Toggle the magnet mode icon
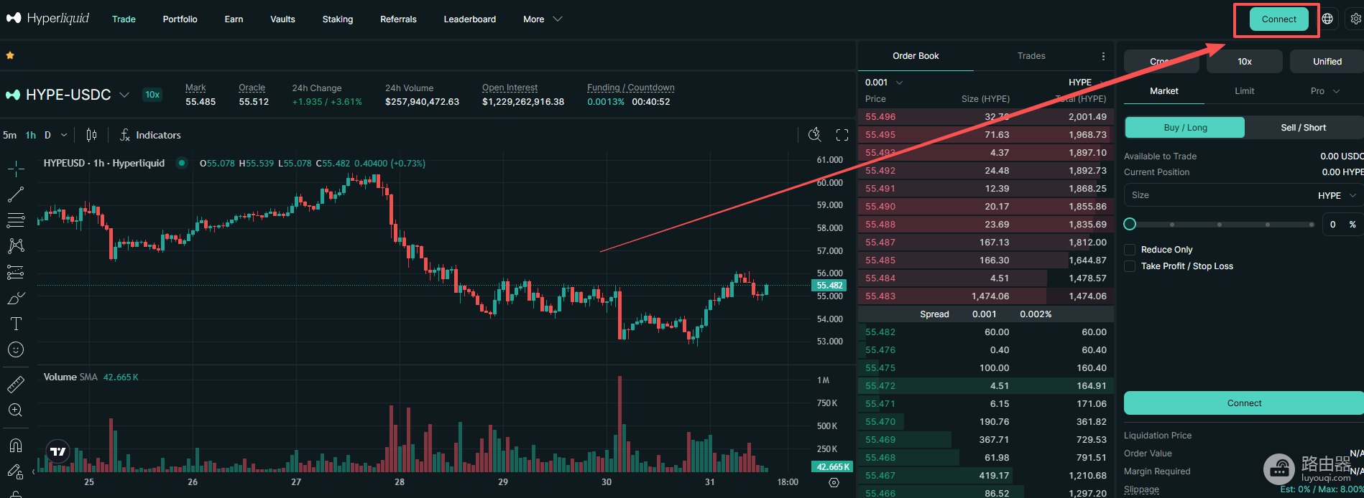The image size is (1364, 498). pos(16,446)
